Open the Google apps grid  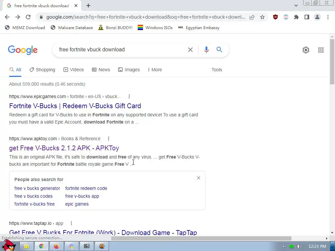[321, 50]
